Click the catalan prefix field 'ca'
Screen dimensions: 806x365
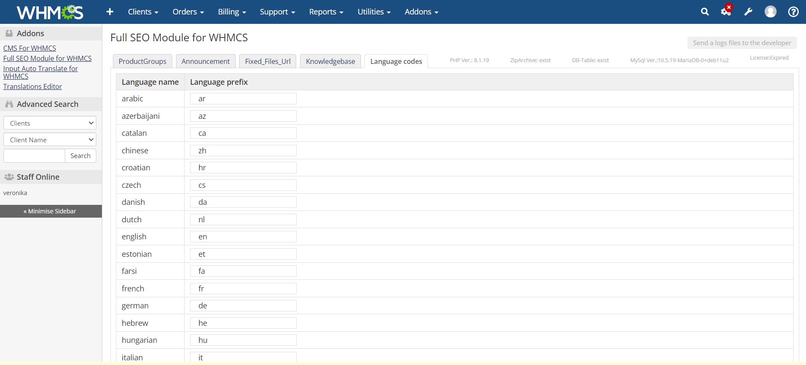tap(243, 133)
